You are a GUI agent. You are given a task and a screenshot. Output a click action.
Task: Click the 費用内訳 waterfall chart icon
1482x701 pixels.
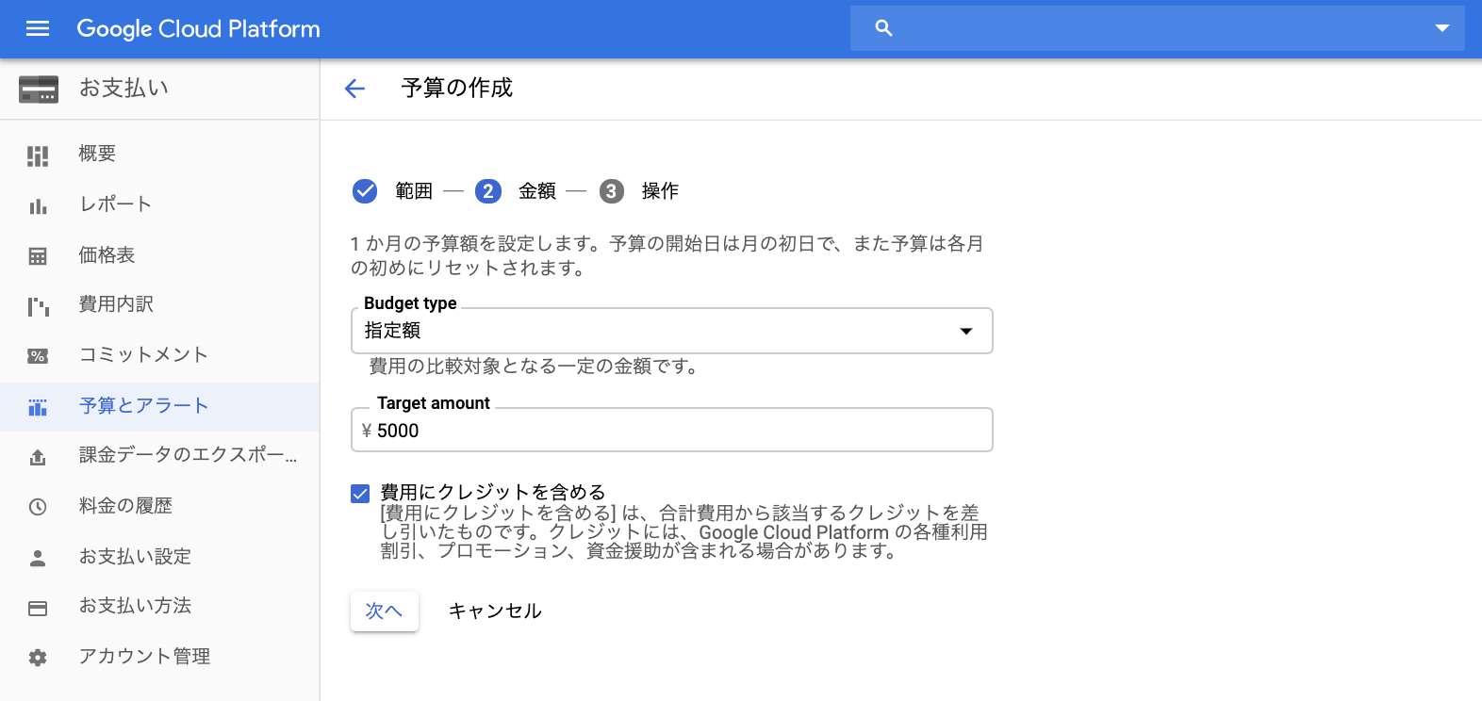tap(38, 306)
